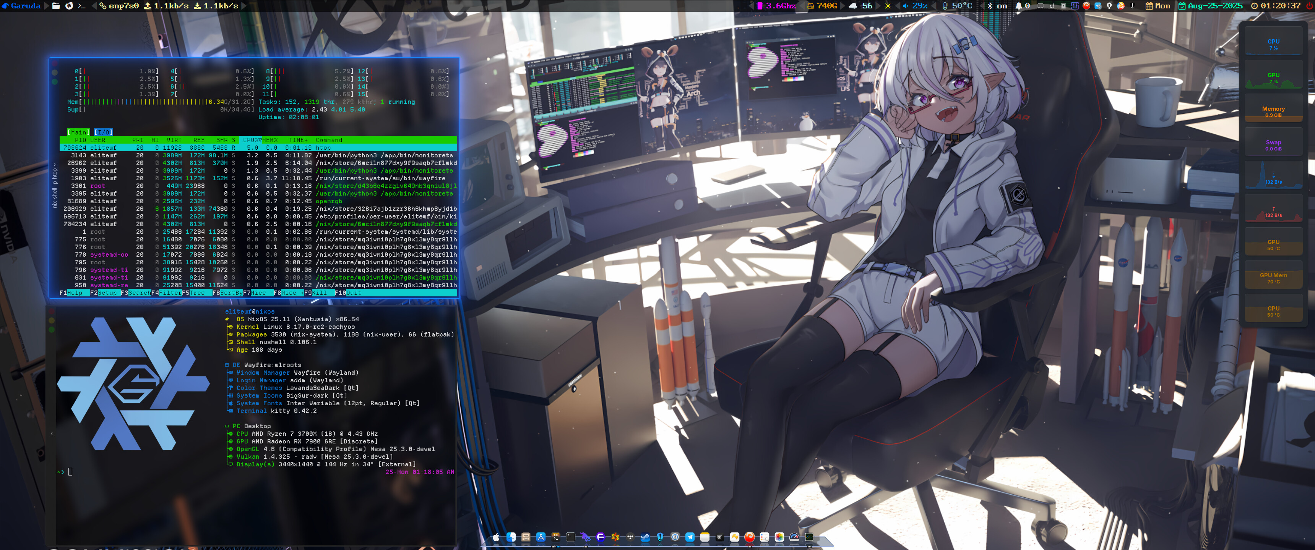
Task: Open terminal from top bar icon
Action: click(82, 6)
